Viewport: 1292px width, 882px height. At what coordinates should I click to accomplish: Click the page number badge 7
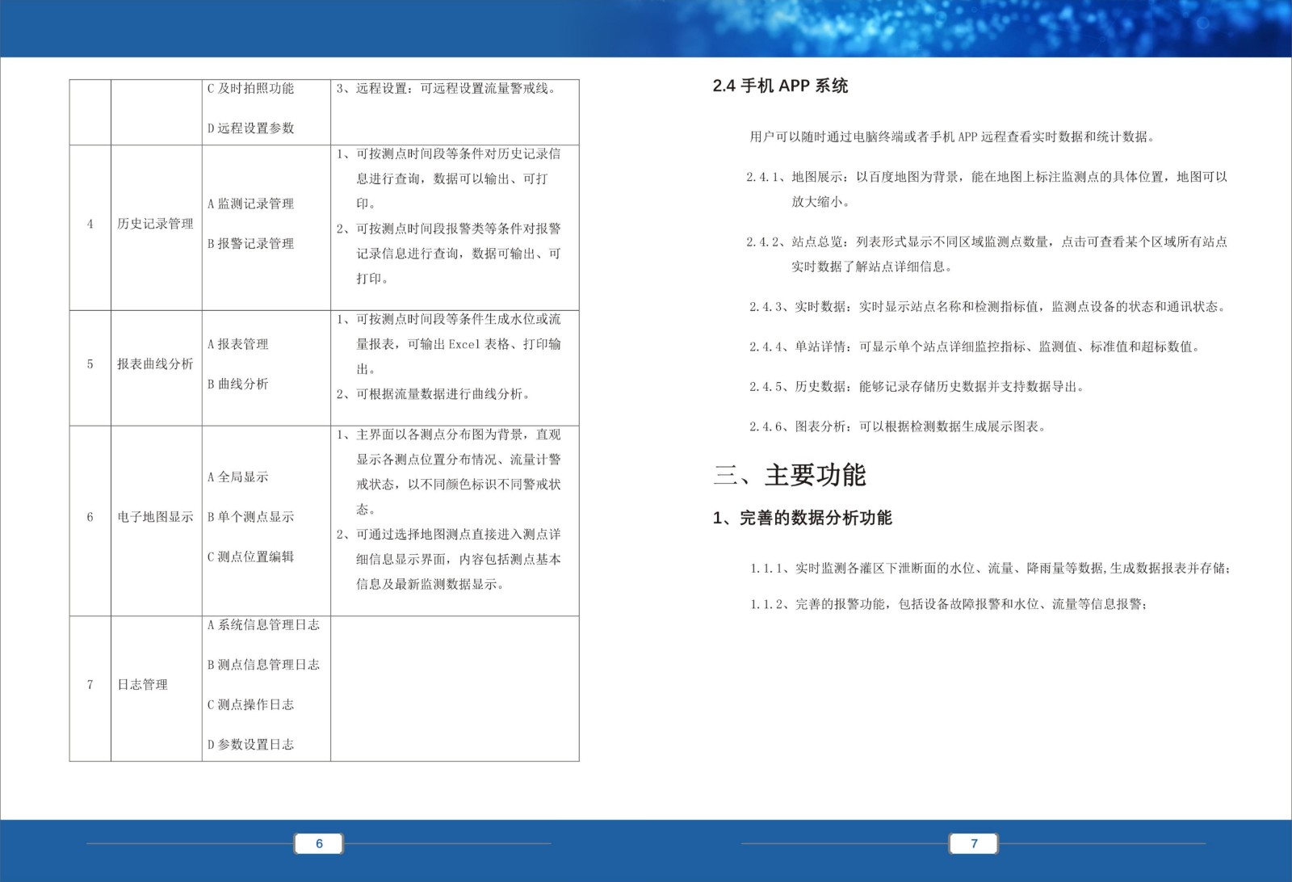973,843
